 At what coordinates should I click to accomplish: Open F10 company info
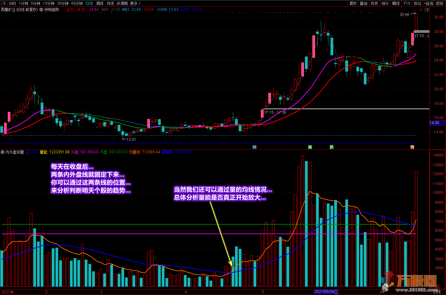pos(407,3)
